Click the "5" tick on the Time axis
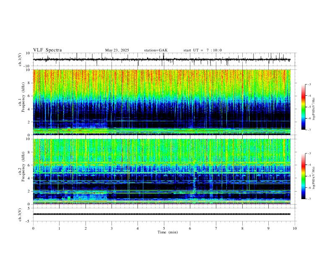 pos(164,228)
